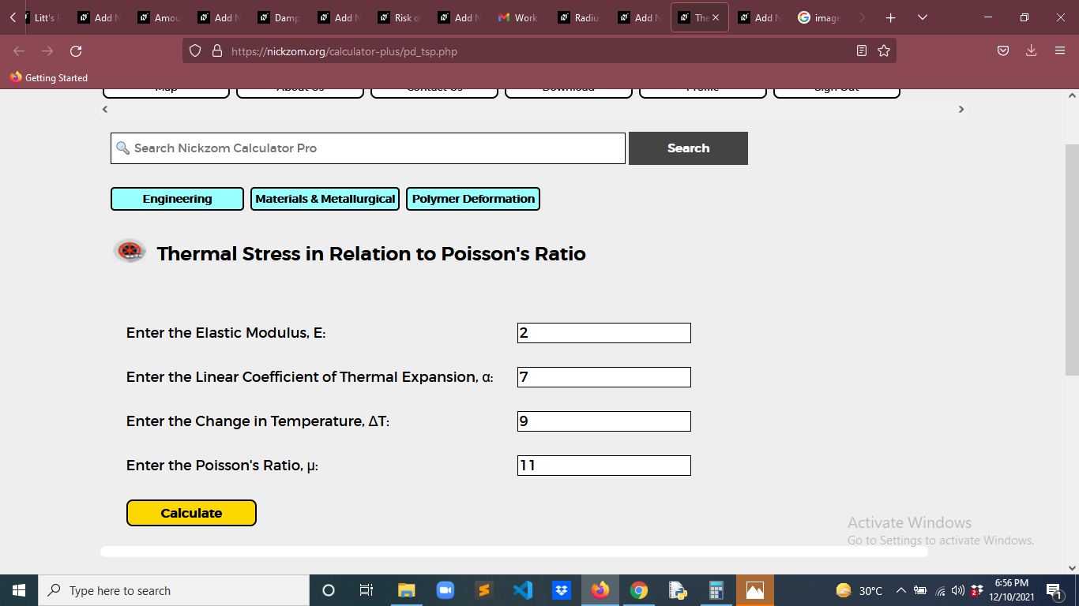
Task: Click the scrollbar down arrow
Action: tap(1072, 567)
